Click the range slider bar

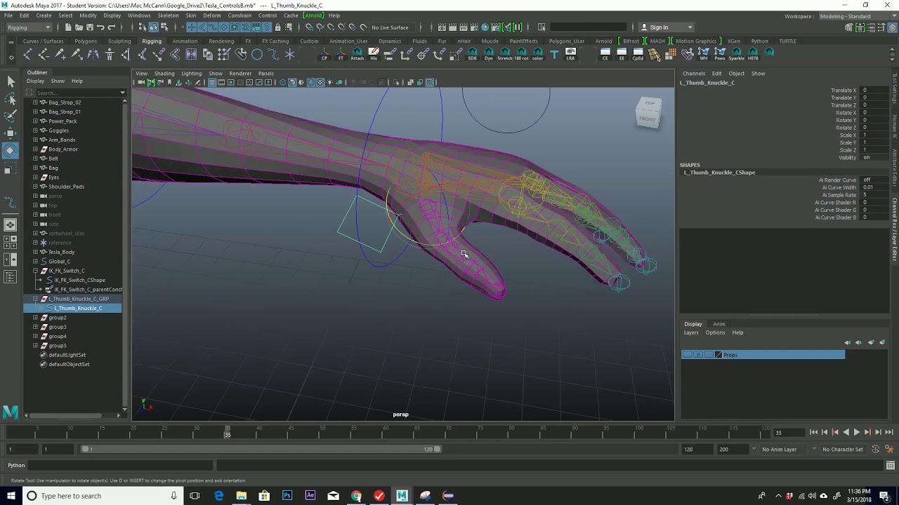tap(261, 449)
